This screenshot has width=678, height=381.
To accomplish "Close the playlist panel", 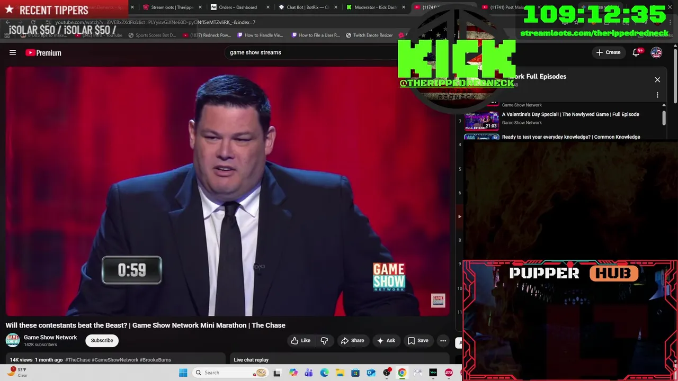I will click(x=657, y=80).
